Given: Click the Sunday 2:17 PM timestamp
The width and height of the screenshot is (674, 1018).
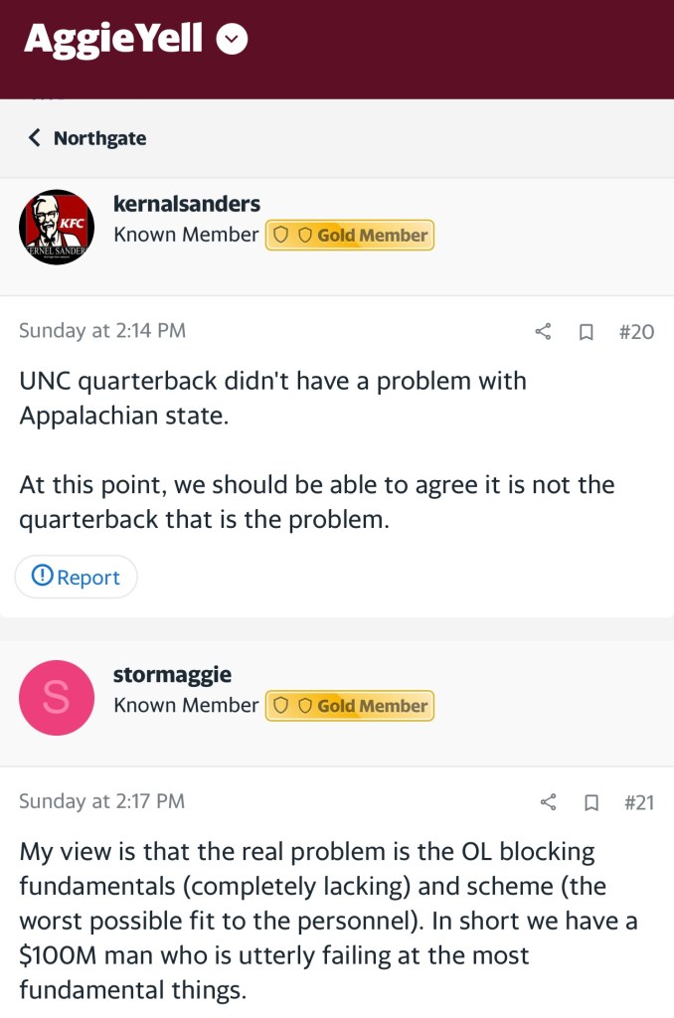Looking at the screenshot, I should [102, 801].
